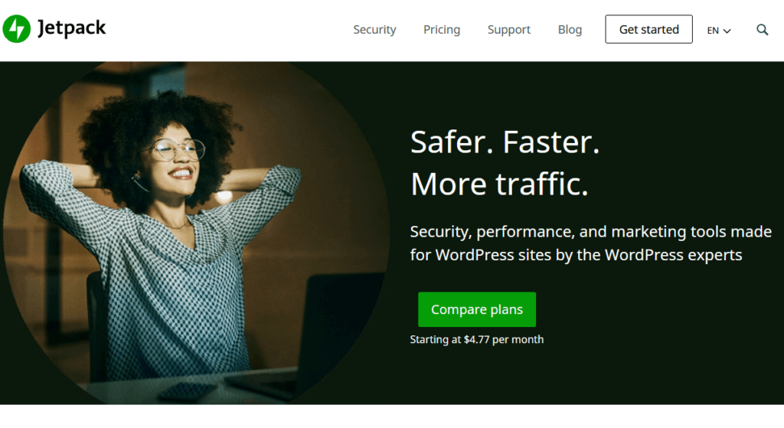Click the 'Security, performance, and marketing tools' tagline

pos(590,243)
